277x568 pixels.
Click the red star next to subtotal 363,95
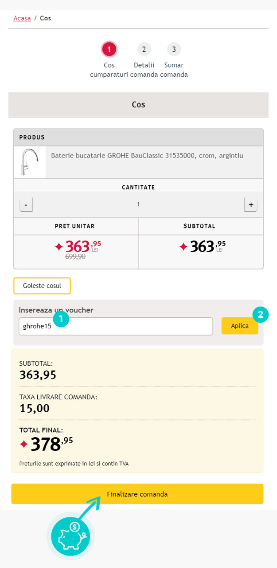pyautogui.click(x=183, y=247)
